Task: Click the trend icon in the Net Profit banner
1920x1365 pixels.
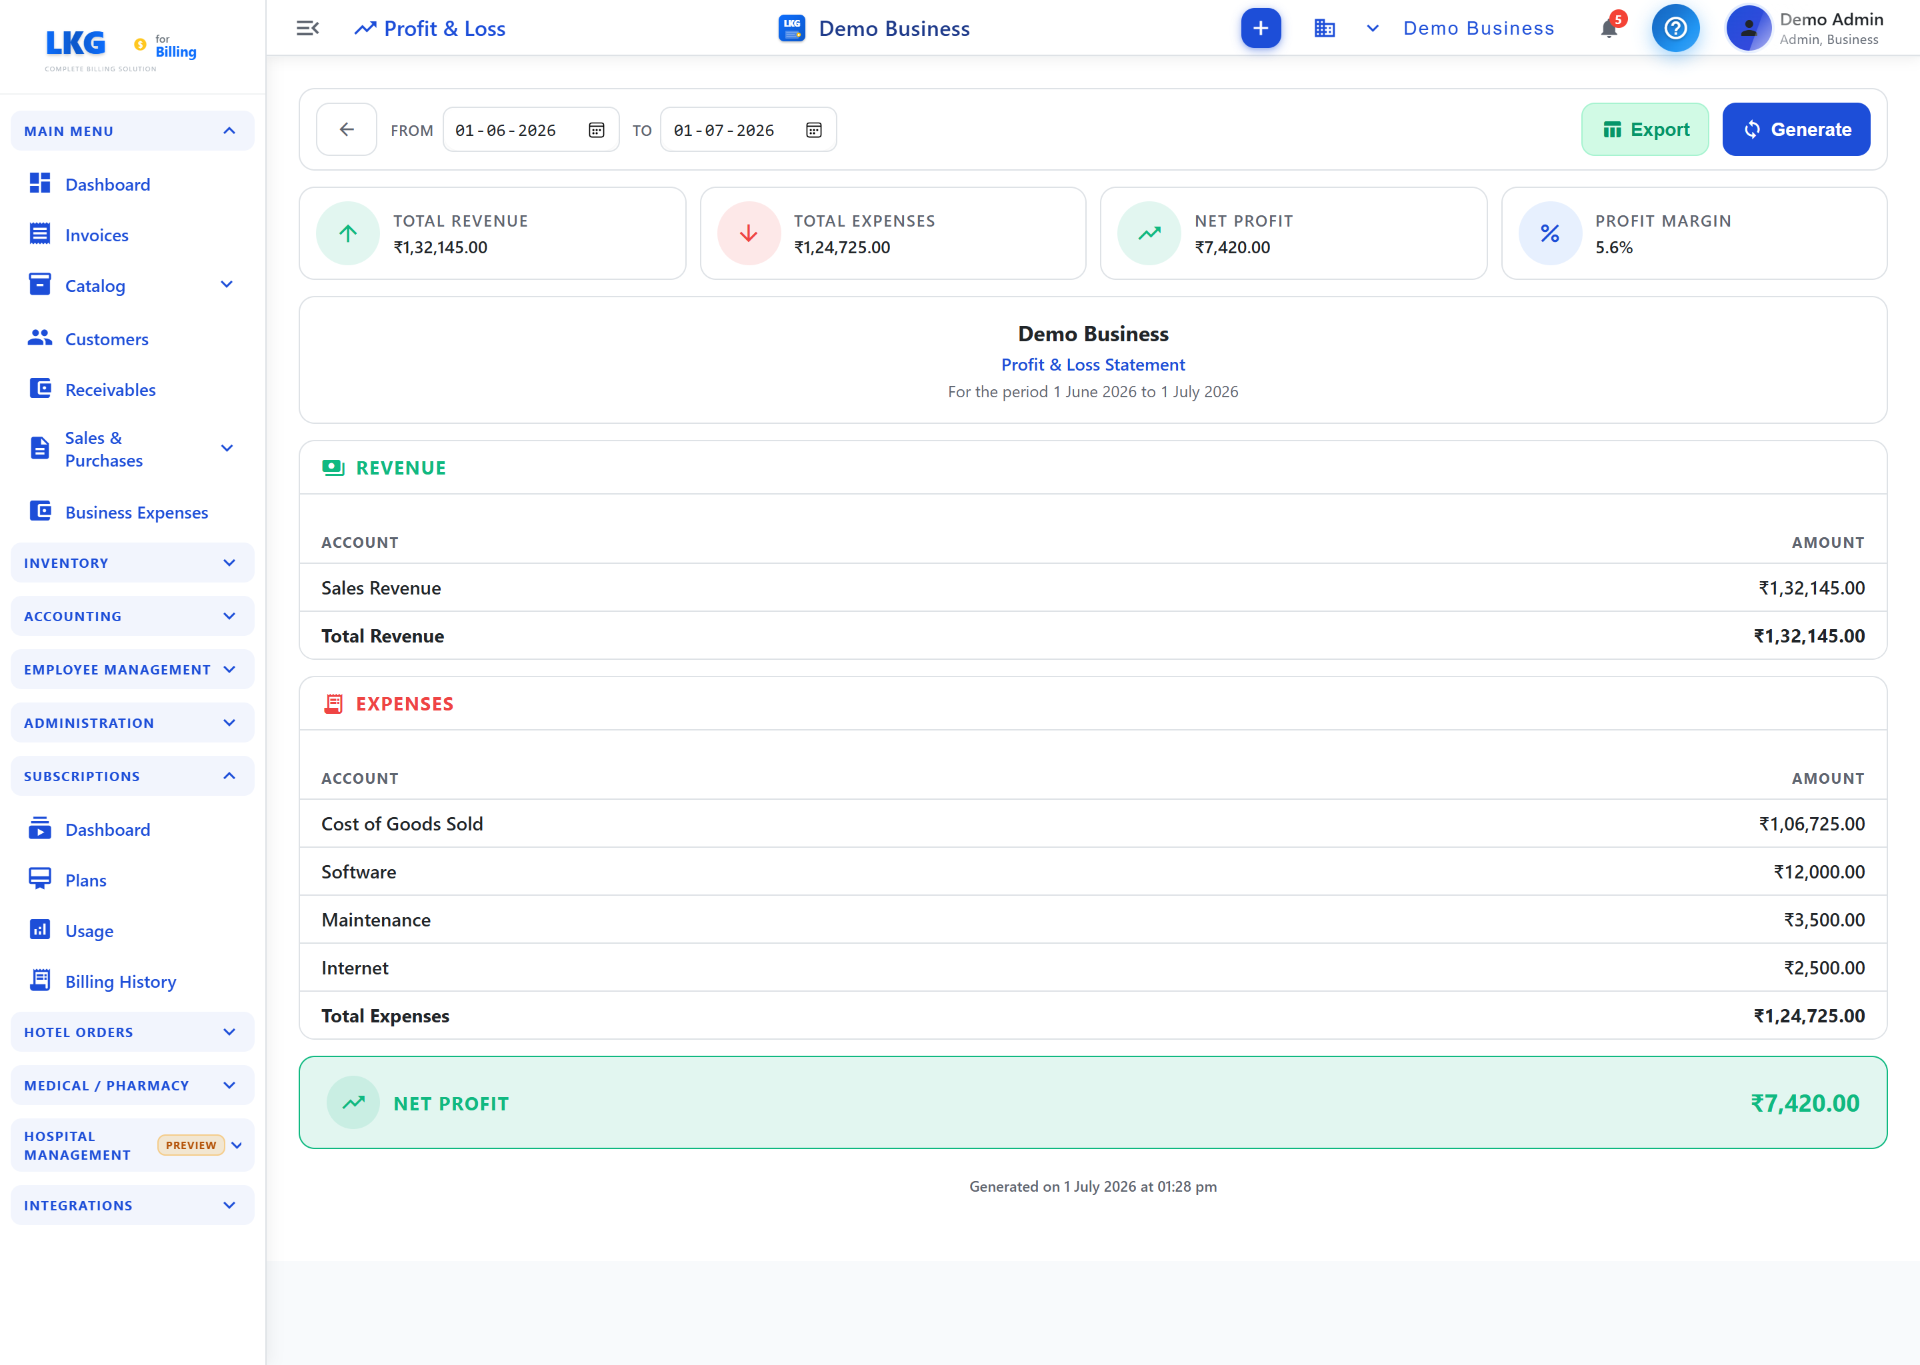Action: (354, 1103)
